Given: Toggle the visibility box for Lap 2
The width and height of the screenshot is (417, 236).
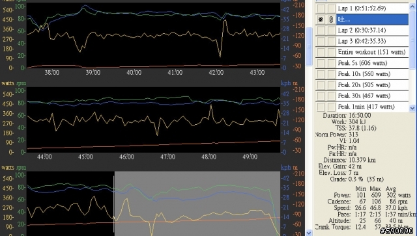Looking at the screenshot, I should [321, 31].
